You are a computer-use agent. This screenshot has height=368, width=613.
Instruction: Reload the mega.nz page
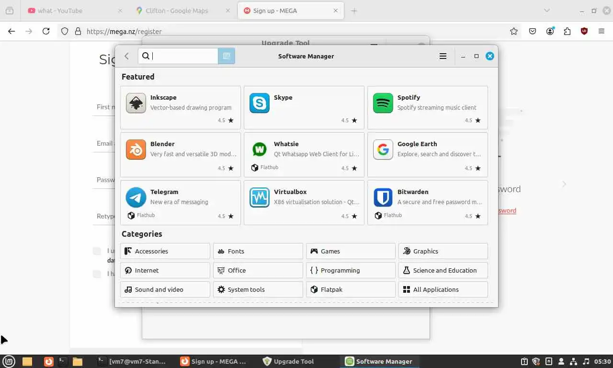tap(46, 31)
